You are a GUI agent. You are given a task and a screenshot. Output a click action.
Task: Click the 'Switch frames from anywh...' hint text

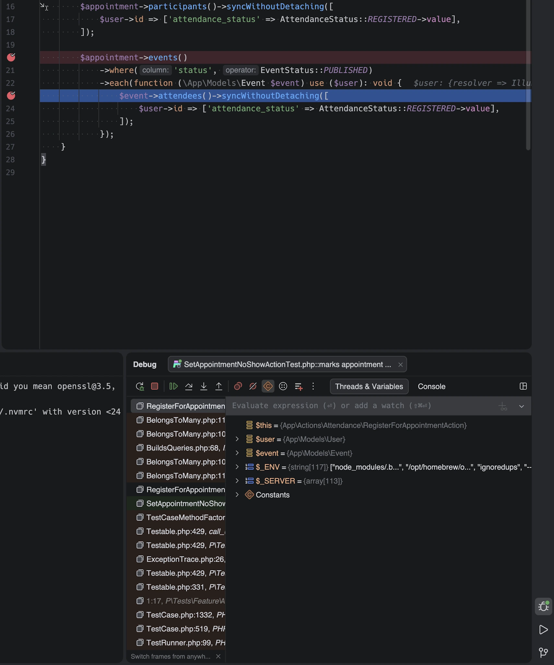pyautogui.click(x=171, y=657)
